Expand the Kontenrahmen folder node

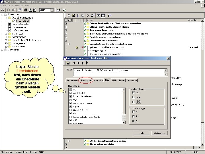coord(6,37)
